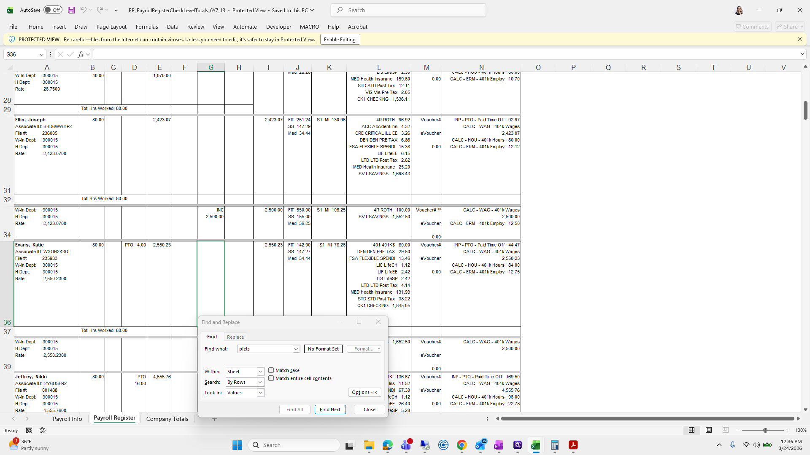Screen dimensions: 810x455
Task: Open Adobe Acrobat from the taskbar
Action: pos(573,445)
